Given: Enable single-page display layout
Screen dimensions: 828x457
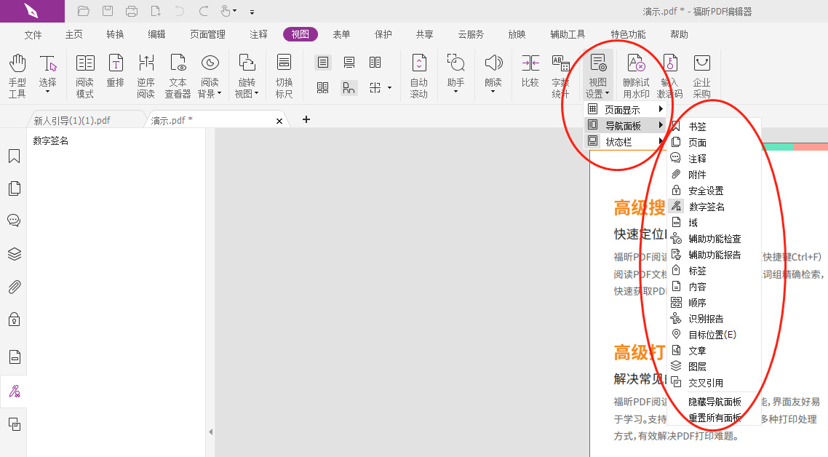Looking at the screenshot, I should [323, 63].
